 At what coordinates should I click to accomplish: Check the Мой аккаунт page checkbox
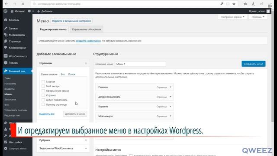click(x=43, y=86)
